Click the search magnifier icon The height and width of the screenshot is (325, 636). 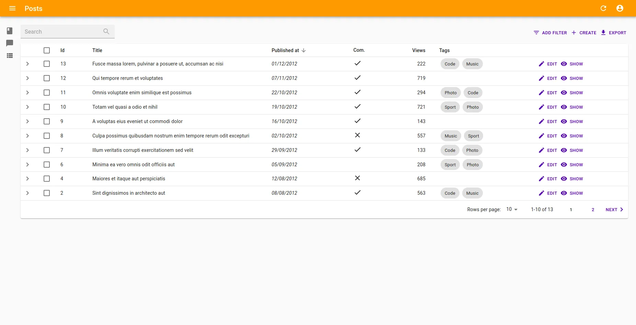click(x=106, y=31)
